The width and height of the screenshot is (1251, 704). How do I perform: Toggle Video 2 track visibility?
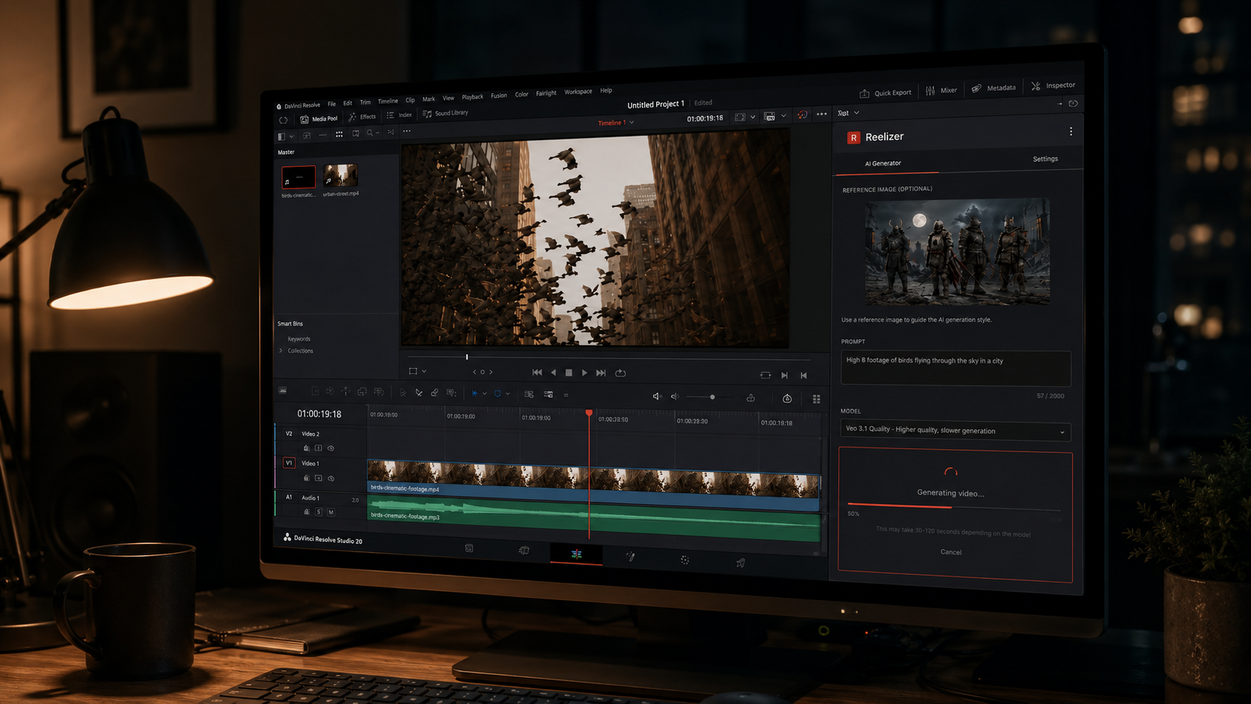point(331,449)
